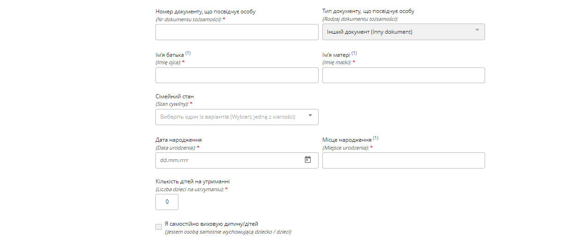Expand the document type dropdown arrow
Image resolution: width=581 pixels, height=241 pixels.
(477, 30)
